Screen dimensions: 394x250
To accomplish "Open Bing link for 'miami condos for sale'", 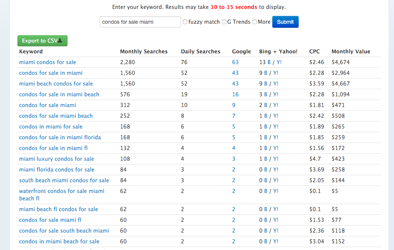I will [269, 62].
